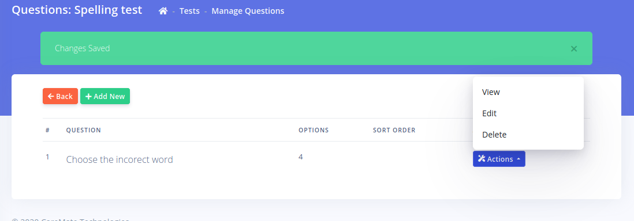Open the Manage Questions breadcrumb
Image resolution: width=634 pixels, height=221 pixels.
click(x=248, y=11)
